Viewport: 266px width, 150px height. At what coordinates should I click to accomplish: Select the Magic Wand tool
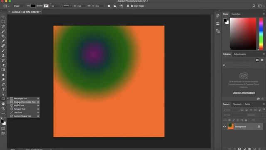coord(3,31)
